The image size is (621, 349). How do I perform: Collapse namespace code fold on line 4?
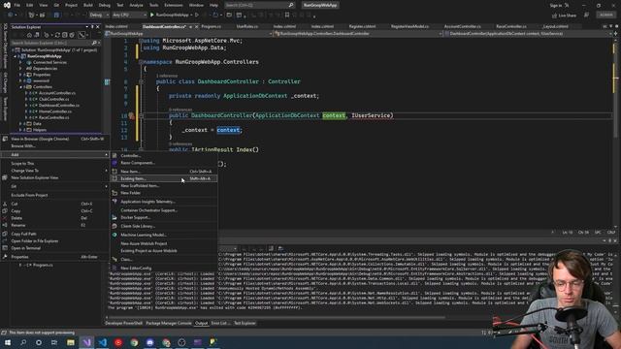(x=141, y=62)
